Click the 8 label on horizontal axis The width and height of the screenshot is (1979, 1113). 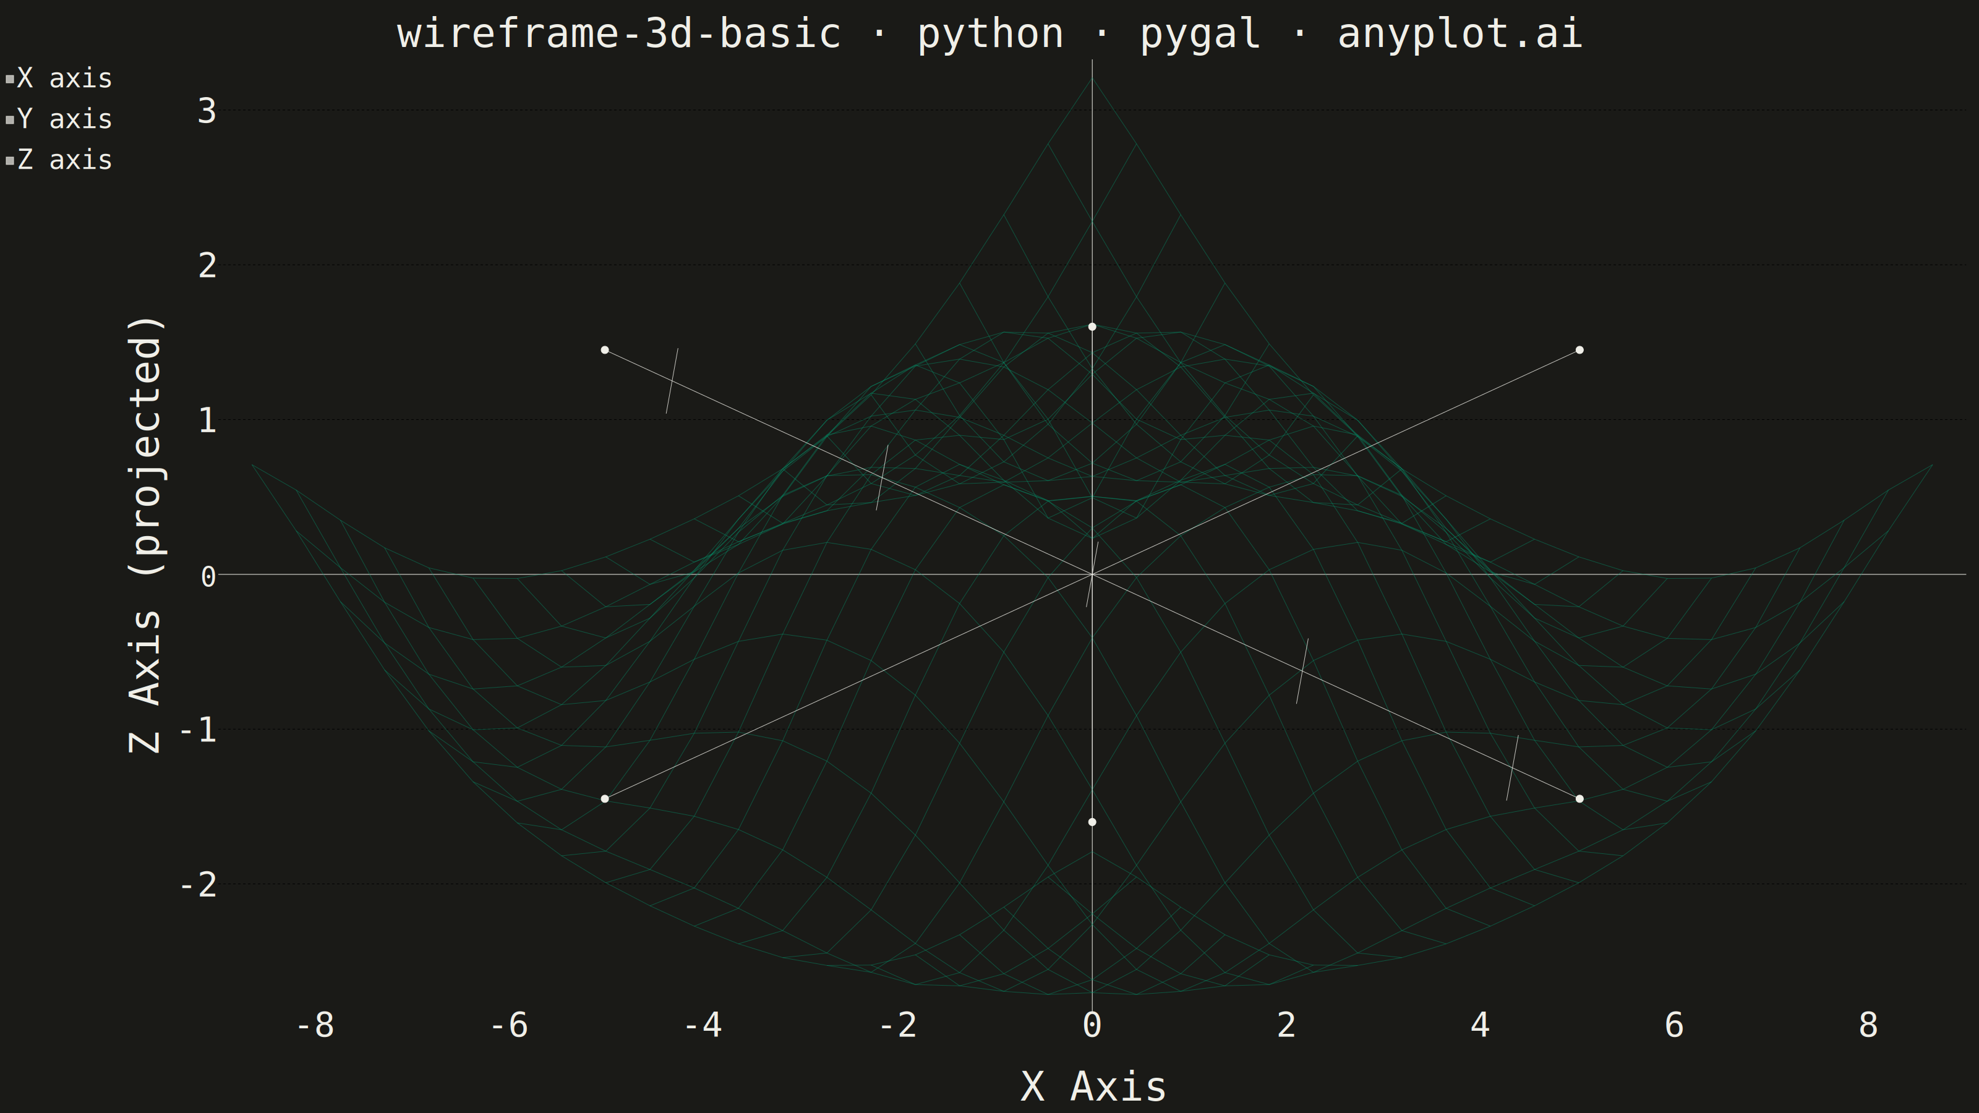1868,1025
